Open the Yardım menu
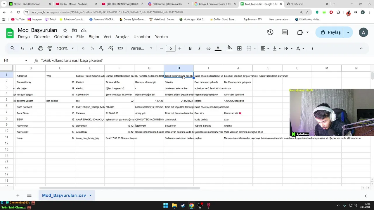 [x=161, y=37]
